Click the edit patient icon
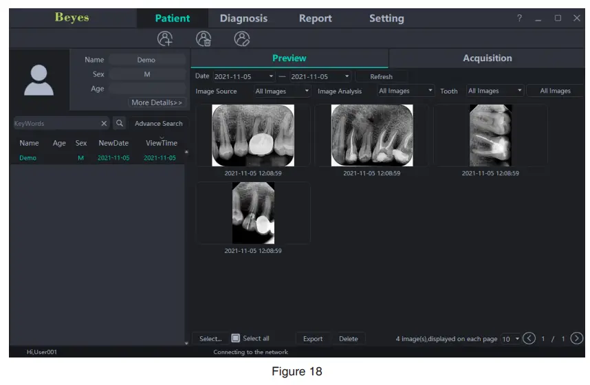This screenshot has height=385, width=590. [x=241, y=38]
